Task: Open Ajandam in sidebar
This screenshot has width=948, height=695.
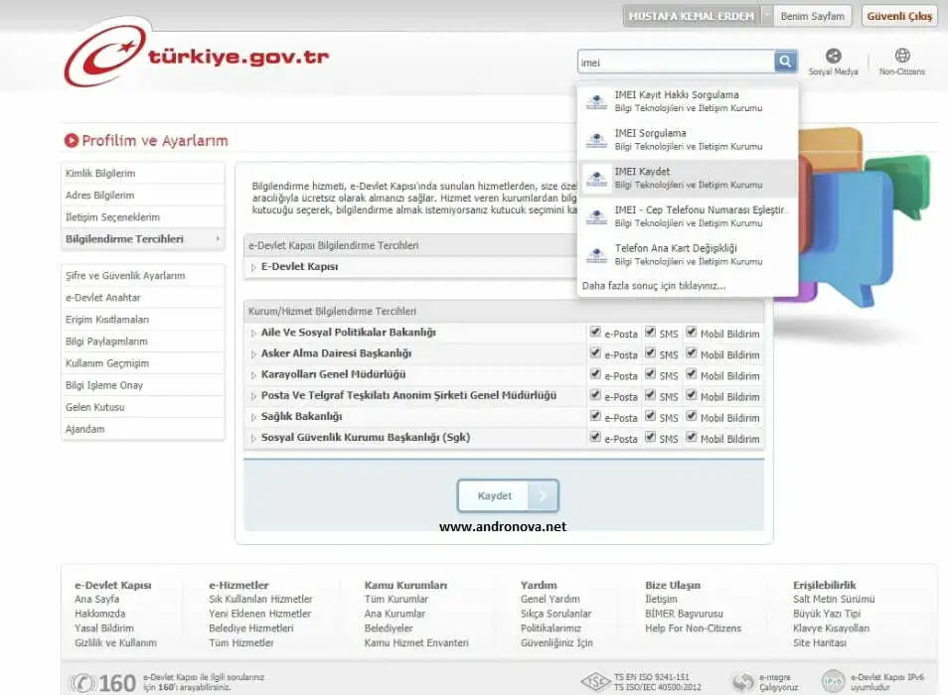Action: pos(143,429)
